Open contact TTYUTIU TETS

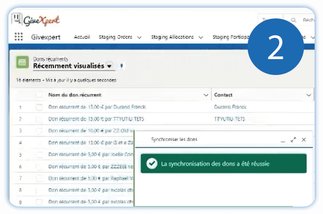pyautogui.click(x=229, y=119)
